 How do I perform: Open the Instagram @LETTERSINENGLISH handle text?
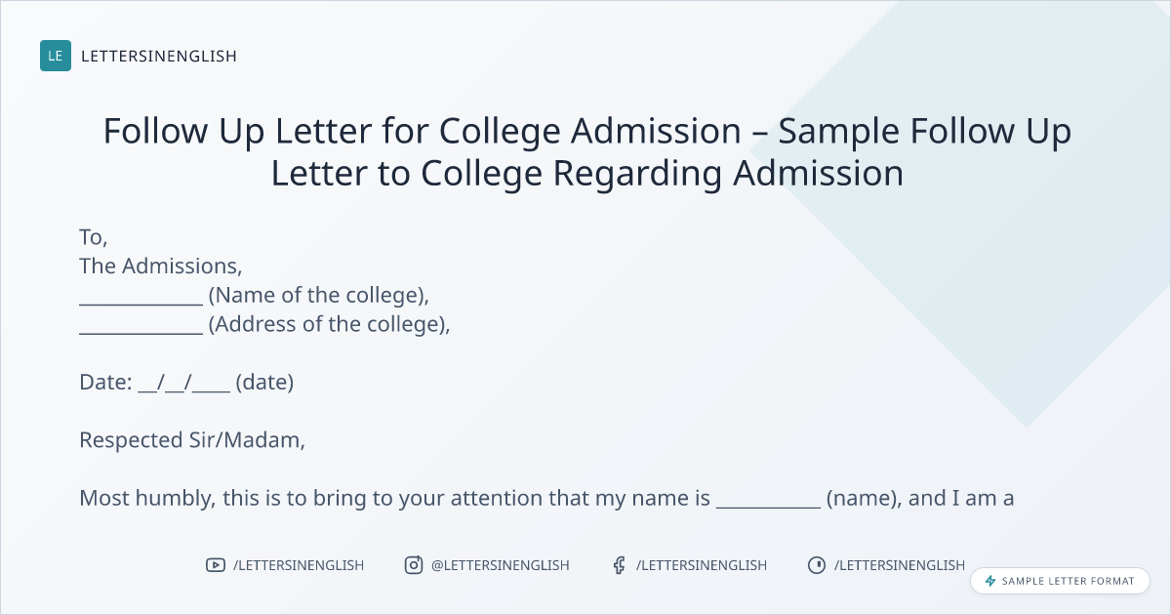(x=501, y=565)
